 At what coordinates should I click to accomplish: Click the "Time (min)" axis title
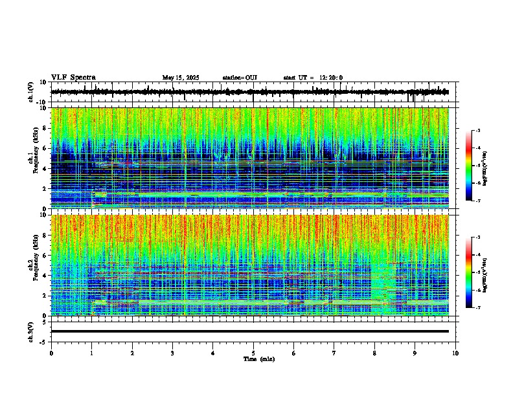(259, 359)
